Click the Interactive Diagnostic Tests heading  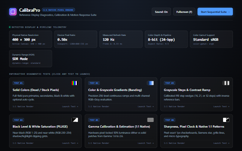[x=50, y=74]
